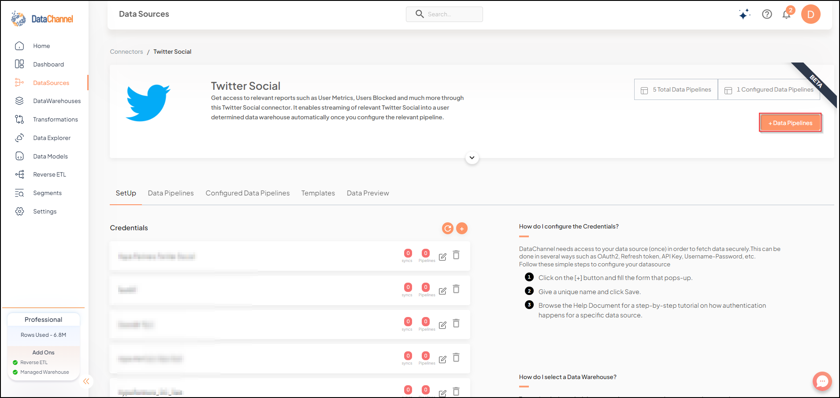Open the Configured Data Pipelines tab
Image resolution: width=840 pixels, height=398 pixels.
pos(248,193)
